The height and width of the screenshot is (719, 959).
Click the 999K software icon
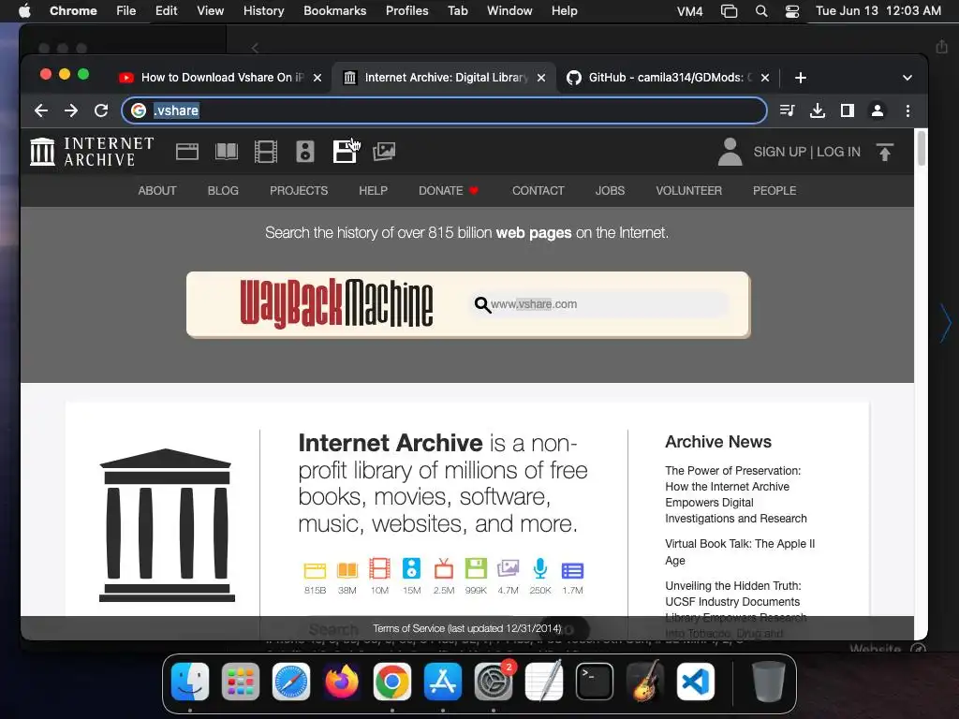(x=476, y=568)
